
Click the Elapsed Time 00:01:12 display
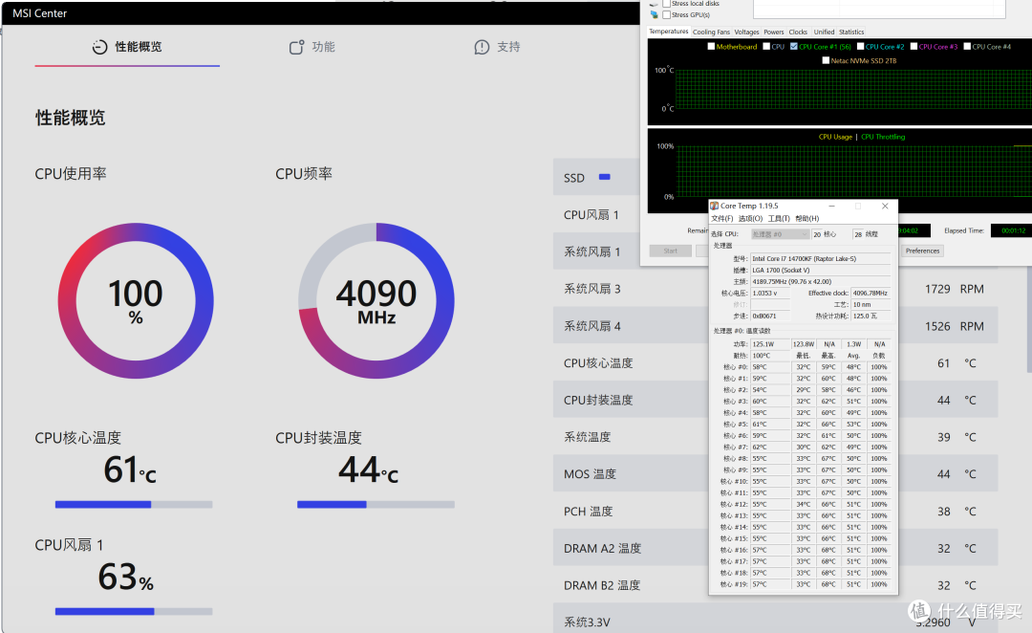(1013, 230)
